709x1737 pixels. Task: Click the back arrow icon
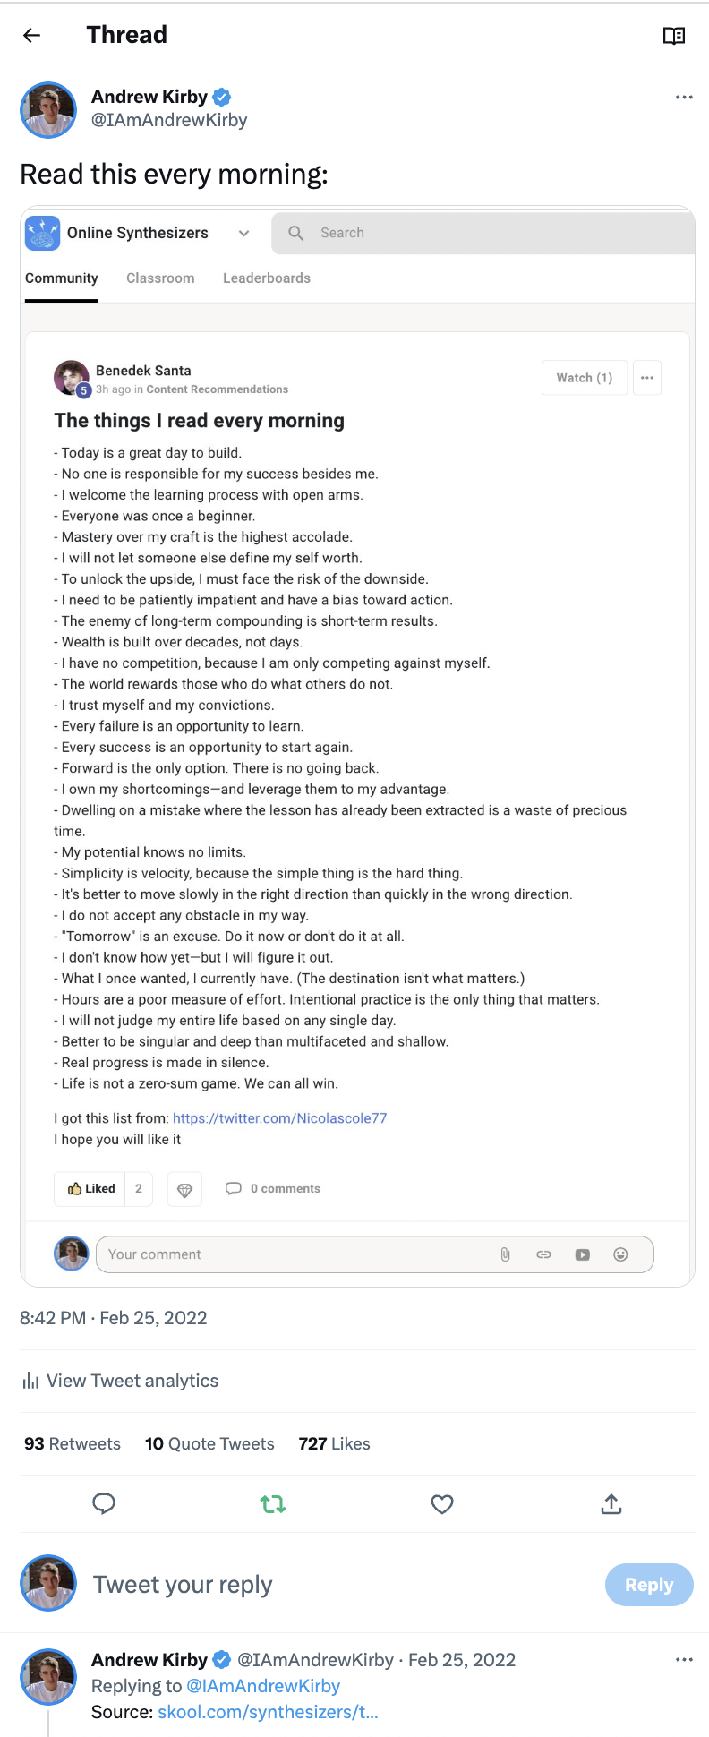[32, 35]
